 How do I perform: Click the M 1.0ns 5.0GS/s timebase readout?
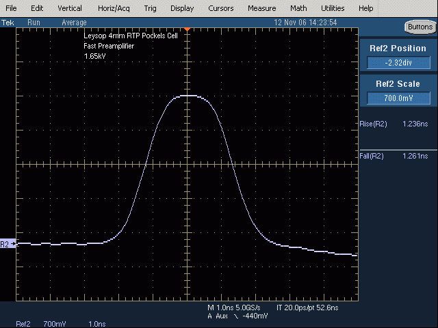(234, 307)
